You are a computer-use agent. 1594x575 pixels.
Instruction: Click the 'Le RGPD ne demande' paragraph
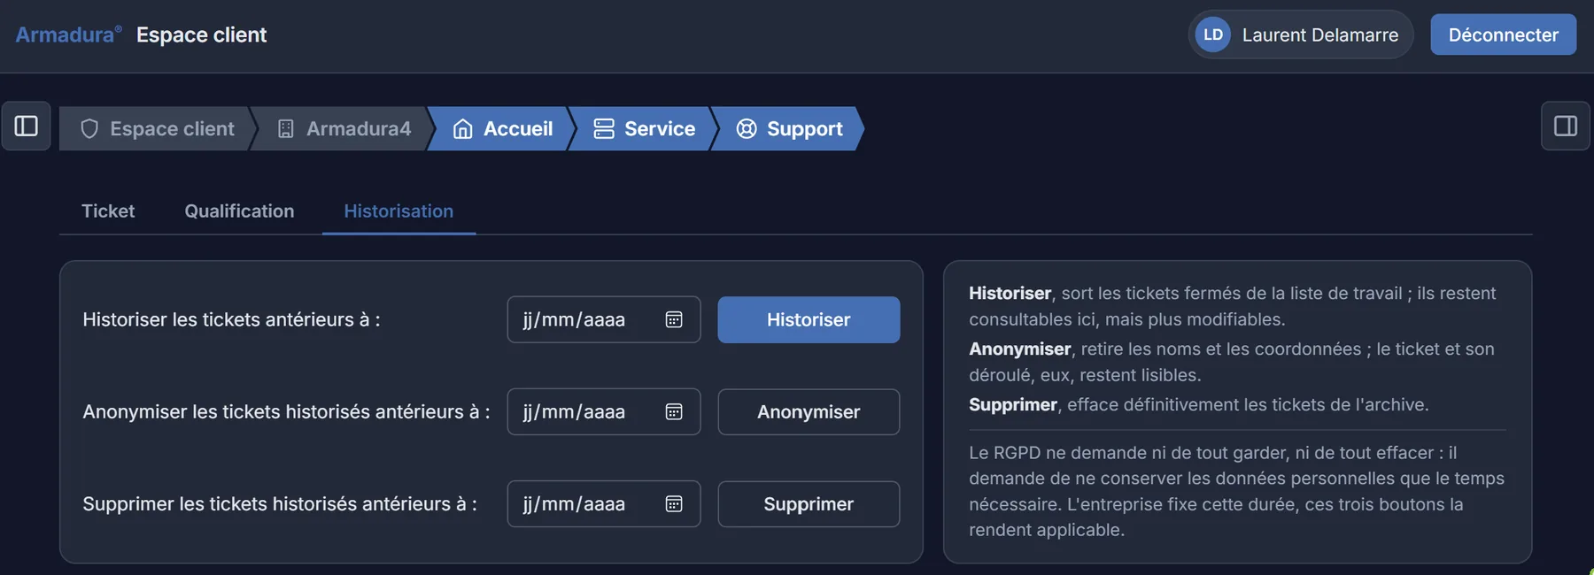pyautogui.click(x=1236, y=491)
